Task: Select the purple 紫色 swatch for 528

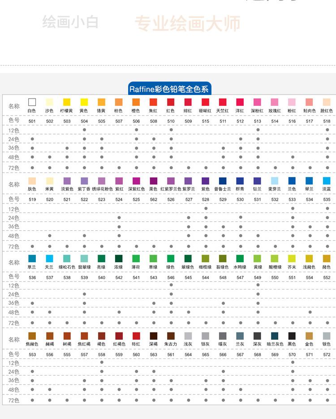Action: pos(205,181)
